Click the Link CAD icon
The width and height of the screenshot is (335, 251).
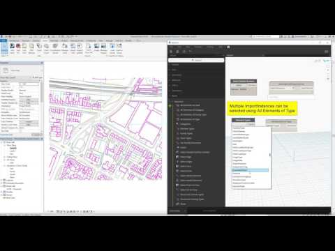24,48
